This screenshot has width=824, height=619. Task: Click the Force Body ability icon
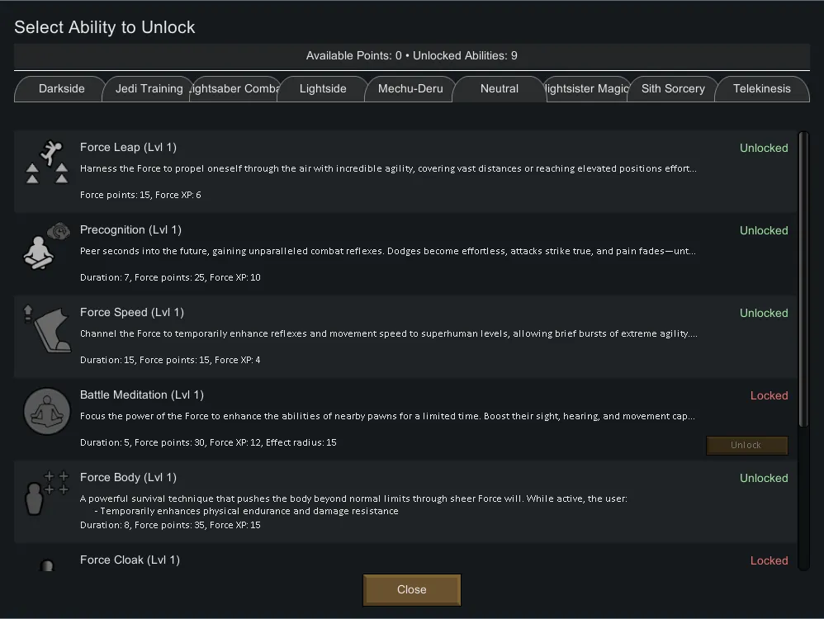point(47,494)
